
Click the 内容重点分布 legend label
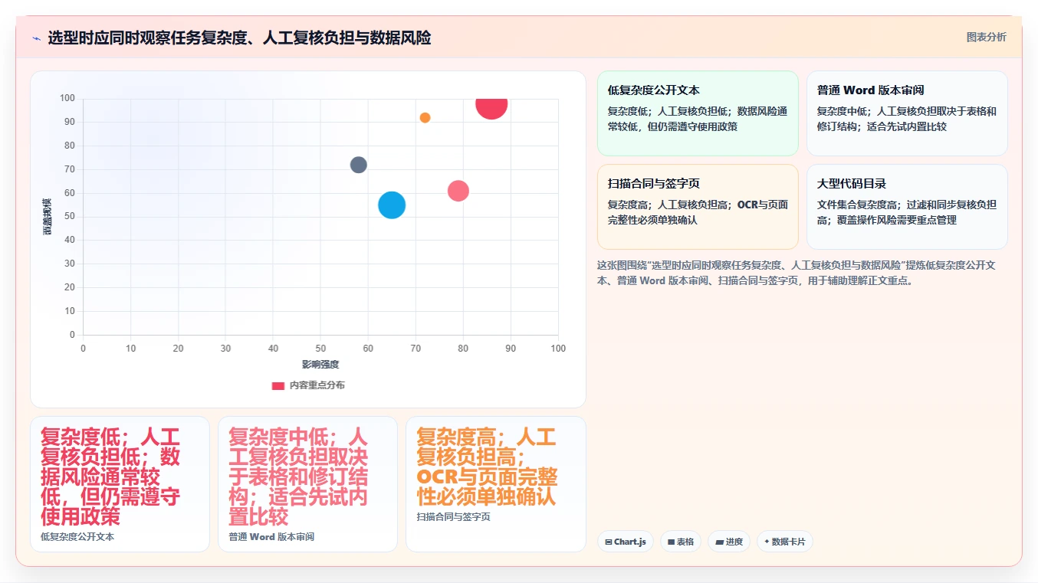click(x=317, y=385)
